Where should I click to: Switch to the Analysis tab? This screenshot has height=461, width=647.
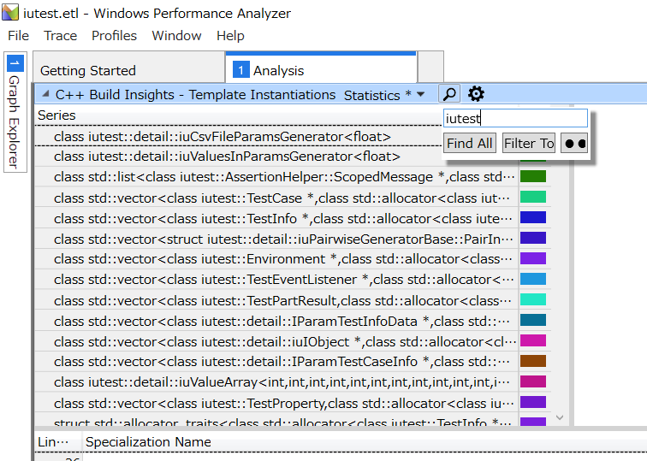tap(321, 68)
